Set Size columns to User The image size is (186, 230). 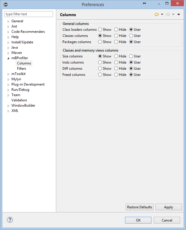(x=131, y=56)
